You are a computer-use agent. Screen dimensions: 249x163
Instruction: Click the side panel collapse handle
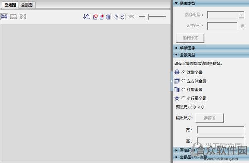pos(172,81)
